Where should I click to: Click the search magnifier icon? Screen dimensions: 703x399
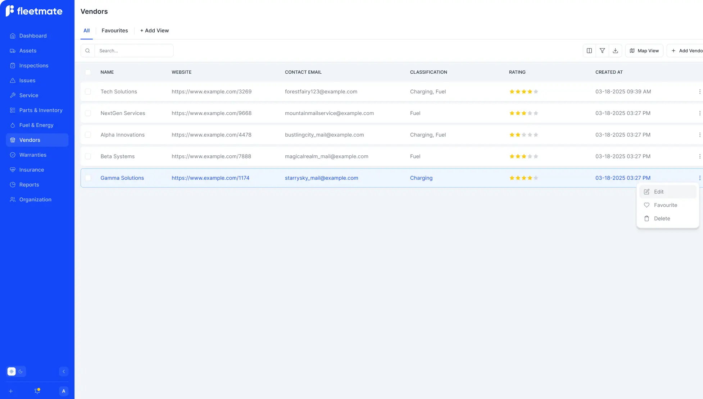[87, 51]
